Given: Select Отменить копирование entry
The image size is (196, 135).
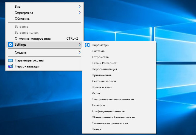Looking at the screenshot, I should [x=44, y=39].
